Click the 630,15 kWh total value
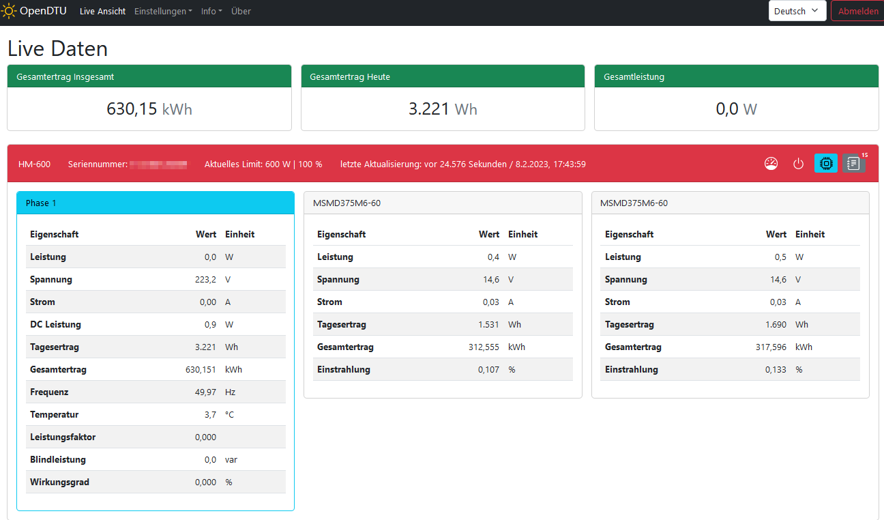The width and height of the screenshot is (884, 520). click(x=149, y=109)
